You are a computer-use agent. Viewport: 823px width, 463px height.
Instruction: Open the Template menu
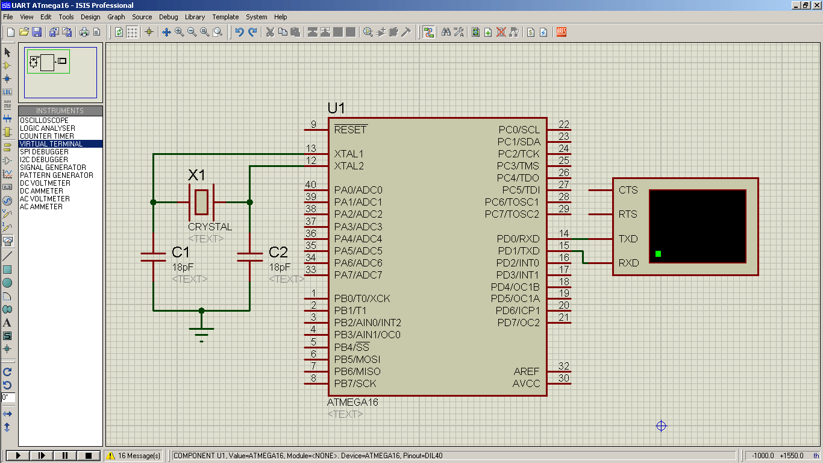coord(225,17)
